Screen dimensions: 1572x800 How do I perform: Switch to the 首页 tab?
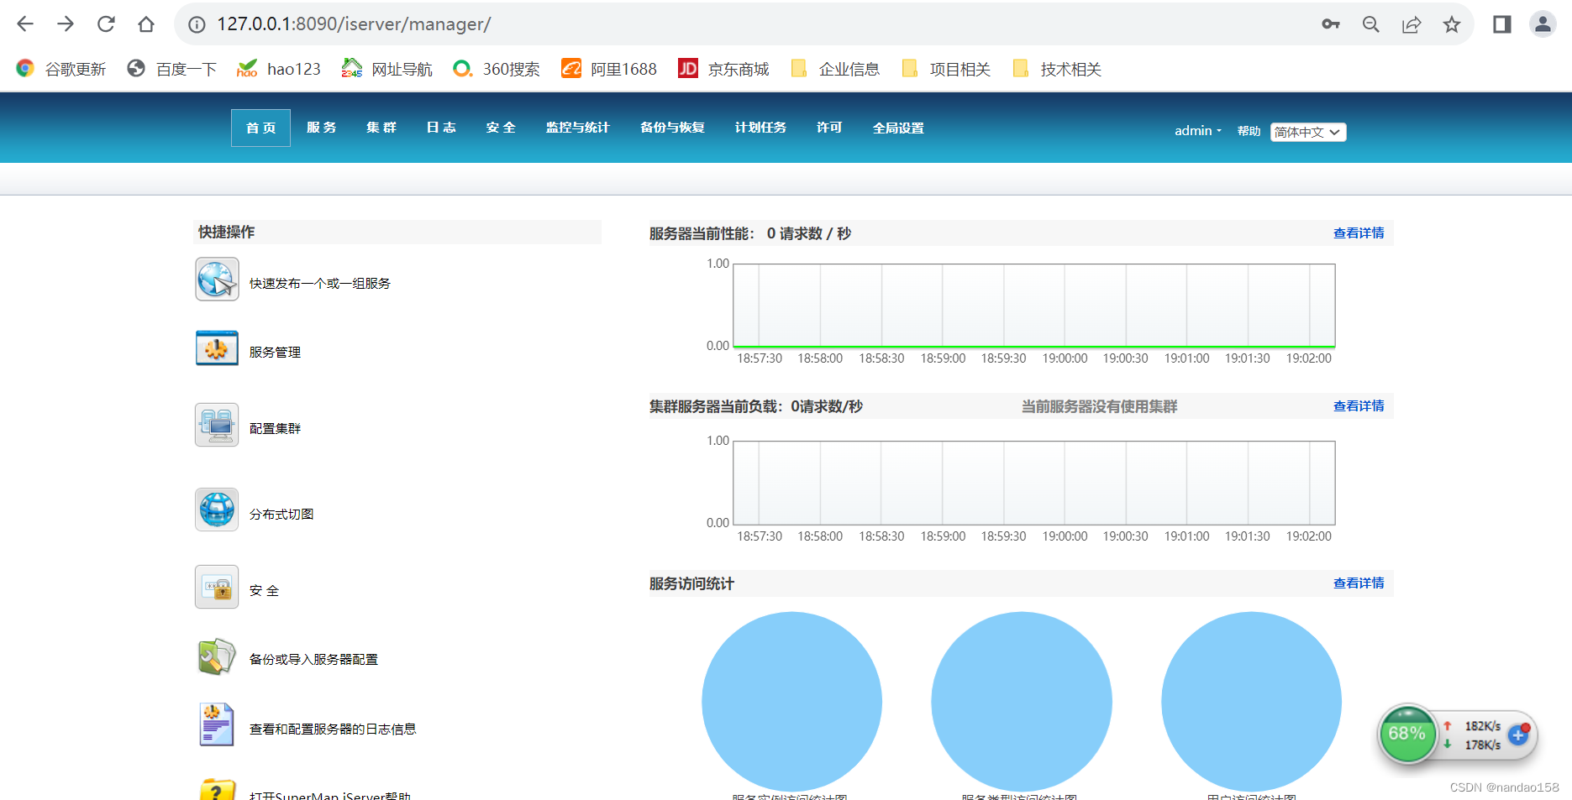tap(260, 128)
